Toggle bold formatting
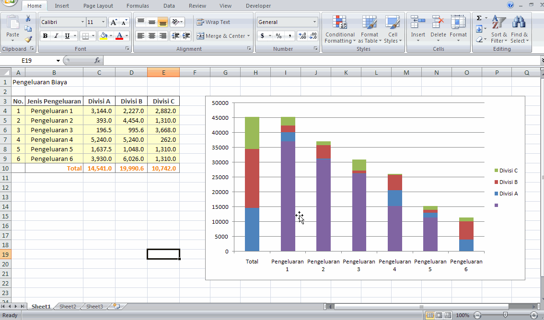 point(45,36)
